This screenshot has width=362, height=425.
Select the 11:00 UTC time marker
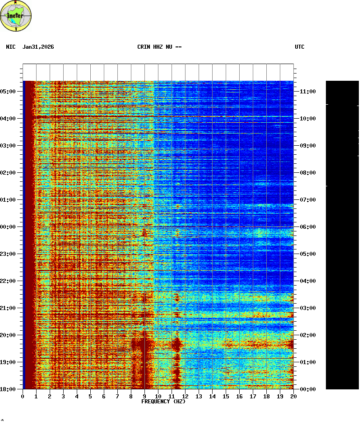(x=307, y=92)
